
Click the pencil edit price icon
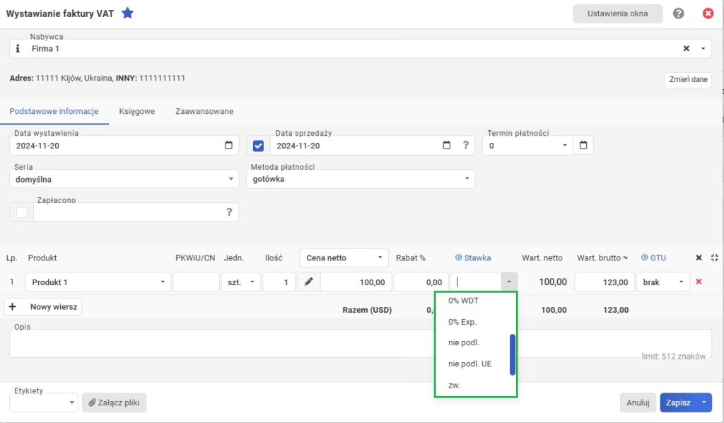pos(308,282)
